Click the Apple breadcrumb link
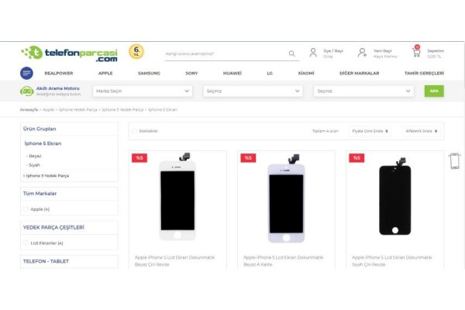Image resolution: width=465 pixels, height=310 pixels. [x=48, y=110]
